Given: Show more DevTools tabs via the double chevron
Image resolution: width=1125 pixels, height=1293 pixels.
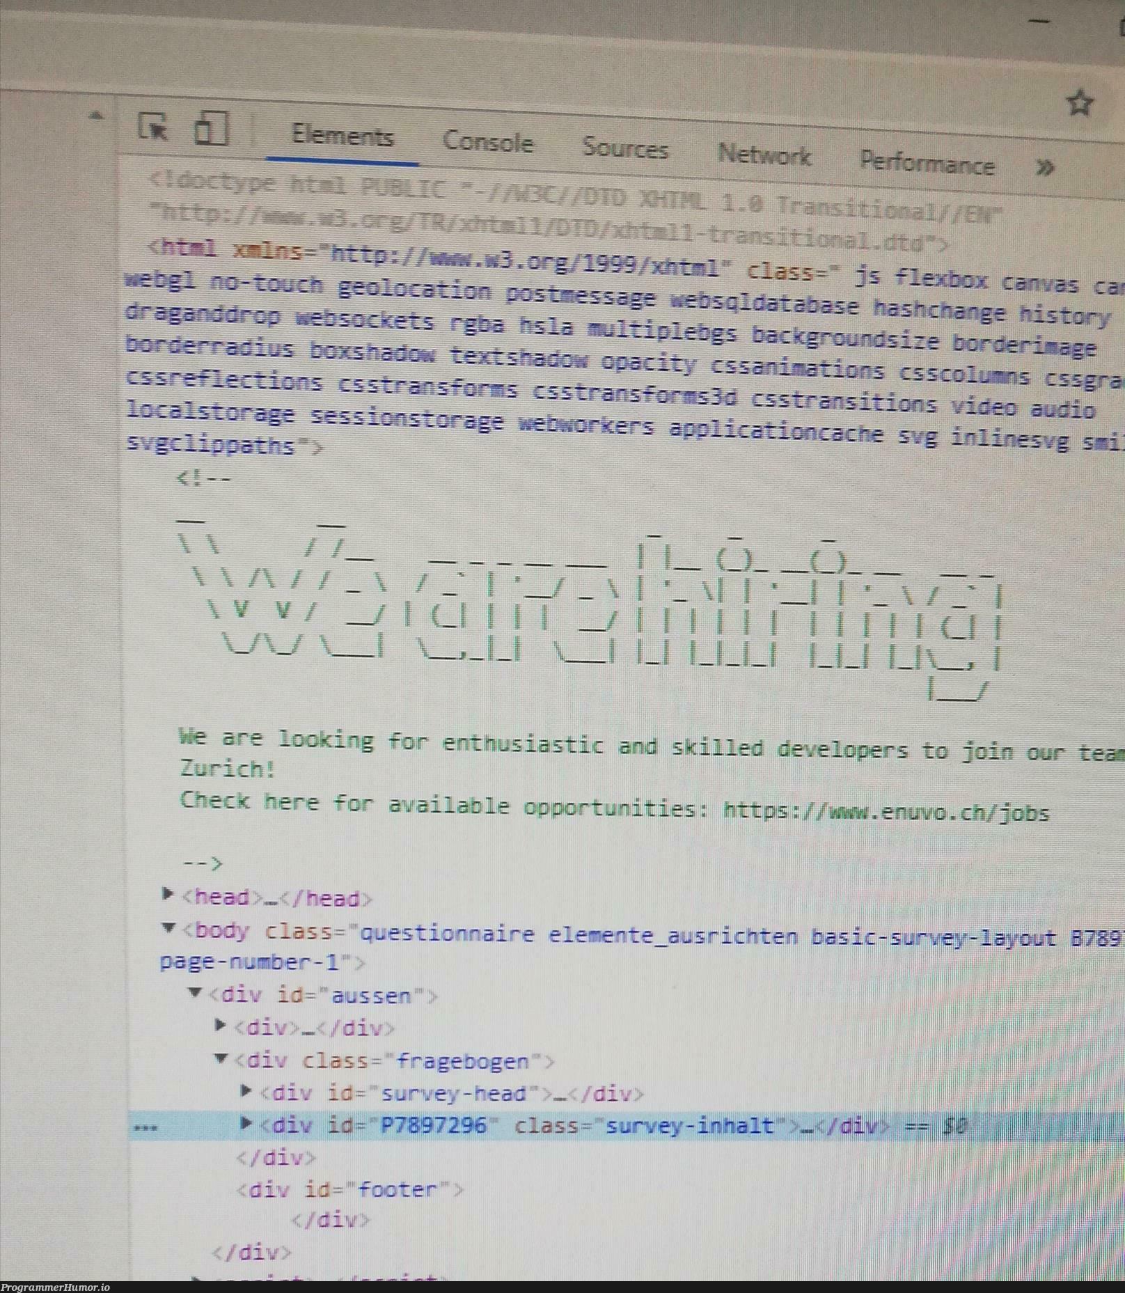Looking at the screenshot, I should tap(1044, 167).
